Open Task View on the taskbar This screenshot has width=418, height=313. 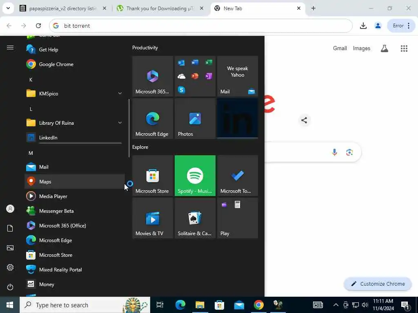pos(160,305)
